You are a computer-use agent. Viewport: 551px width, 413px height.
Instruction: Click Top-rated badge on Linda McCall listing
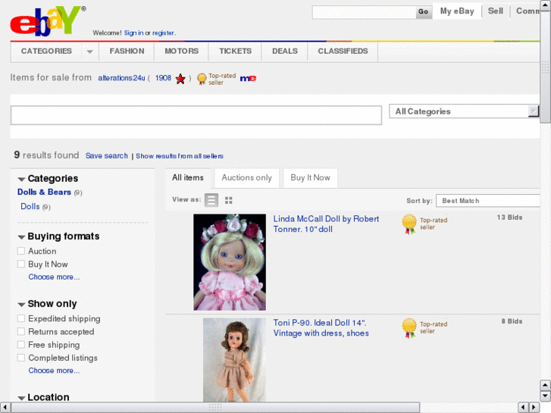coord(424,224)
